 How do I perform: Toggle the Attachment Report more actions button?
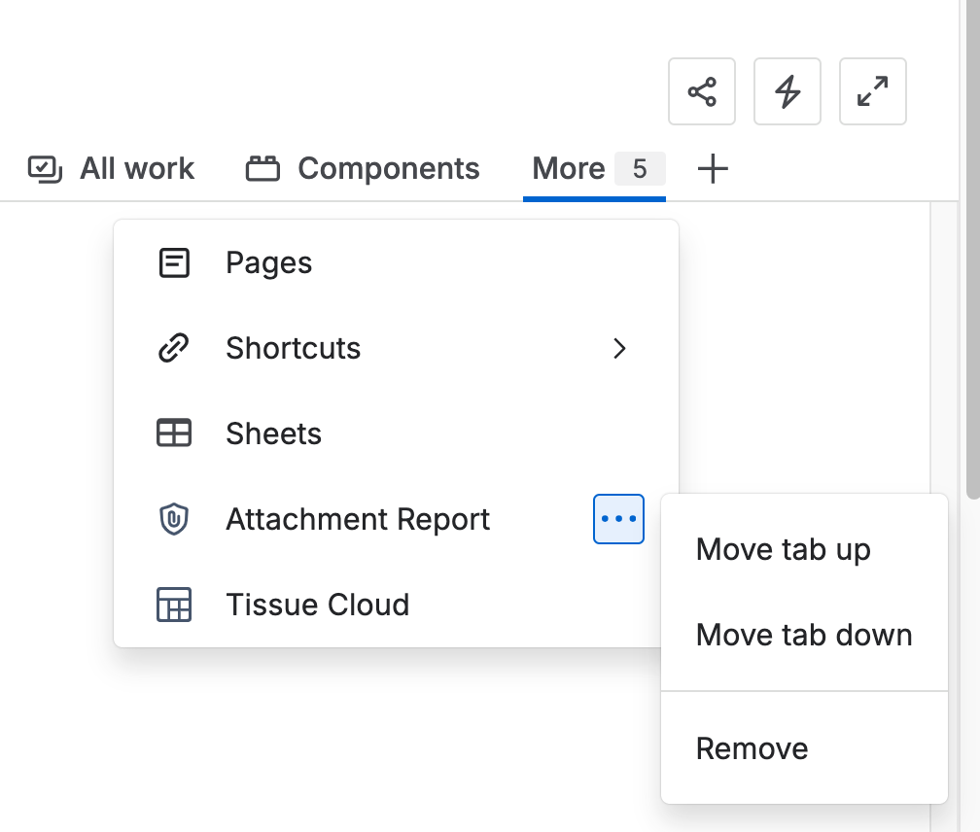[618, 519]
